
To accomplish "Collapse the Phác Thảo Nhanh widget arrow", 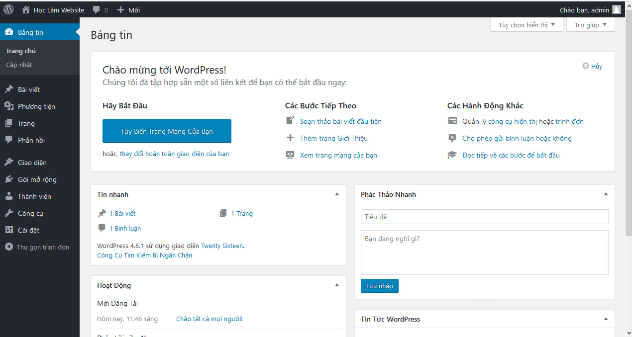I will pyautogui.click(x=606, y=194).
